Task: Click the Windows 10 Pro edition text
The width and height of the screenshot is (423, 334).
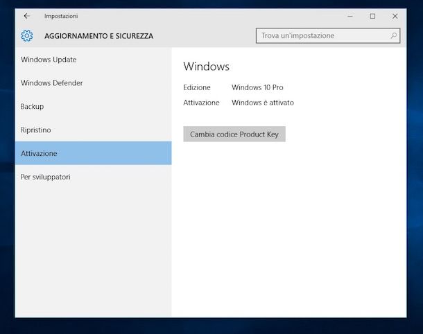Action: point(257,87)
